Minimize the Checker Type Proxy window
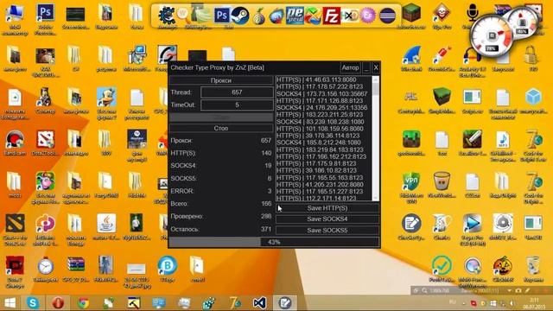Viewport: 553px width, 311px height. pyautogui.click(x=366, y=67)
